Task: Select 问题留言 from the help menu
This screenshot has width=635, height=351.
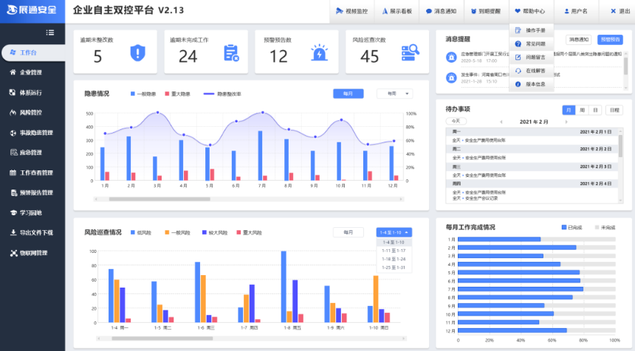Action: 532,58
